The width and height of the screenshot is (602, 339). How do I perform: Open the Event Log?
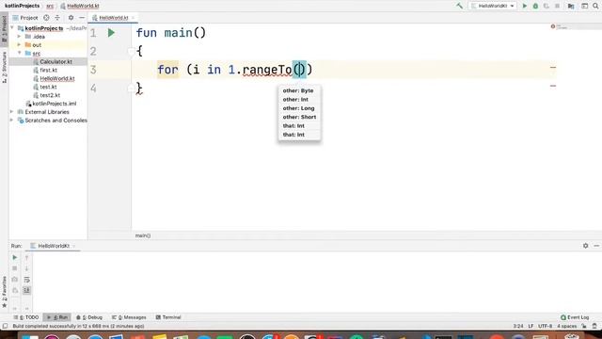coord(575,317)
